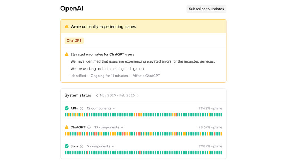The height and width of the screenshot is (163, 290).
Task: Click the Sora 99.87% uptime label
Action: (210, 146)
